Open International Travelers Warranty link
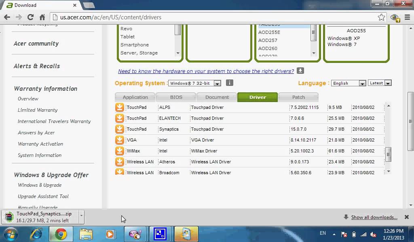 tap(54, 121)
